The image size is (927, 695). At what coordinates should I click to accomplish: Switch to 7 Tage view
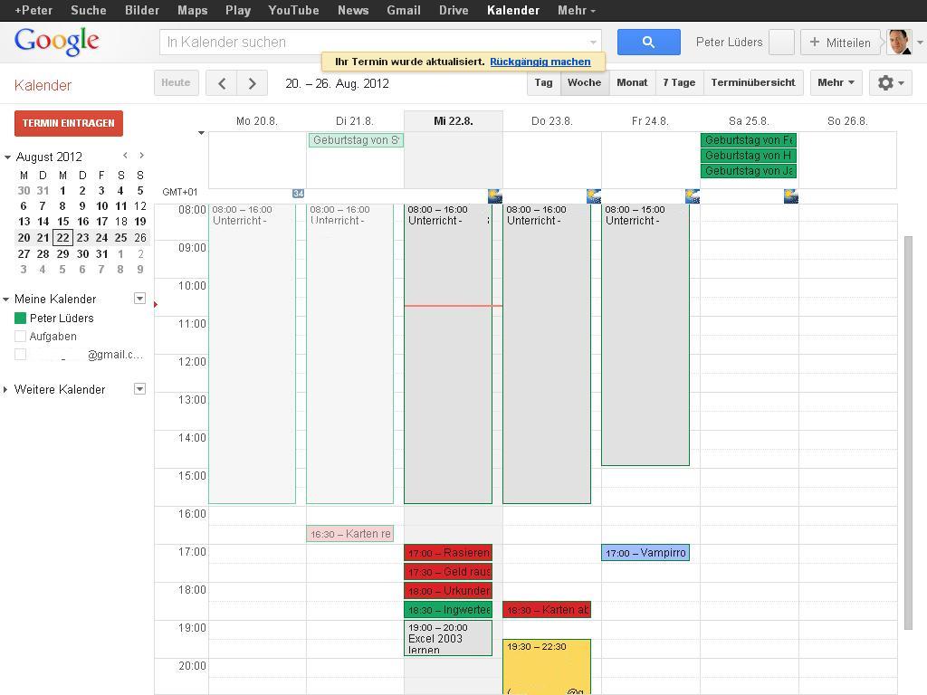(679, 82)
